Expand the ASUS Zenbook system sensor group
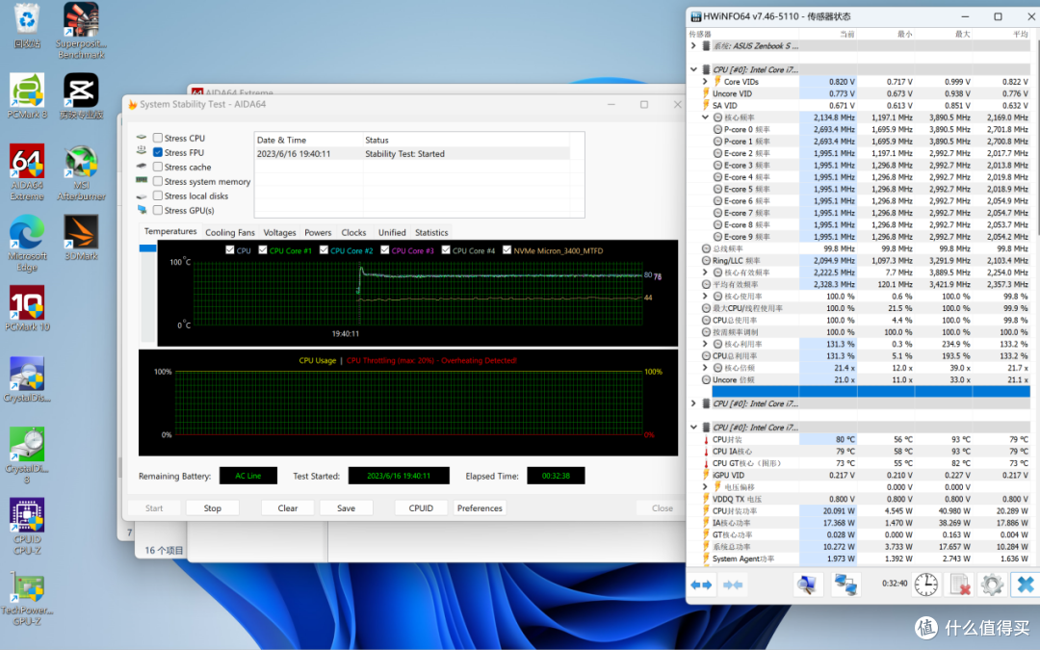1040x650 pixels. tap(693, 46)
